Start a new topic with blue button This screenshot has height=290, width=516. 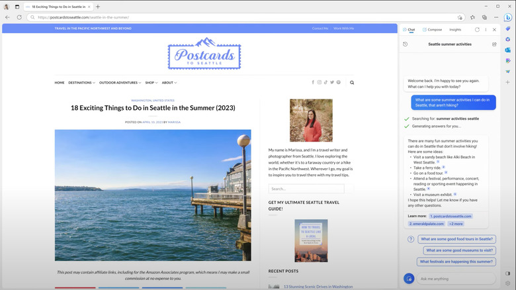tap(409, 279)
